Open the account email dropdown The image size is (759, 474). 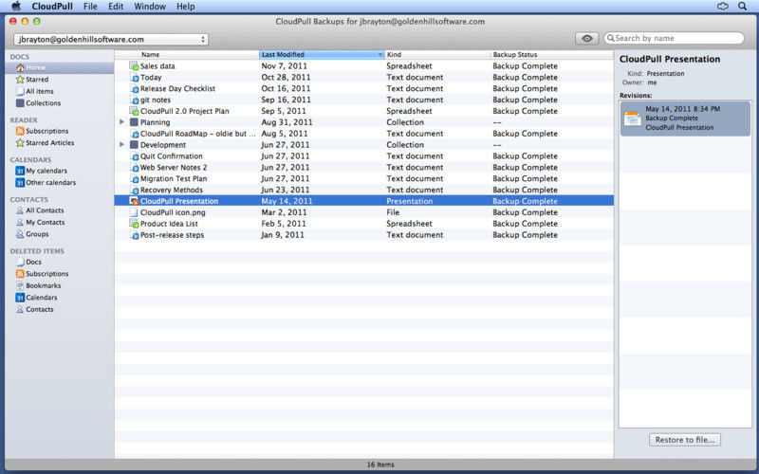point(111,39)
